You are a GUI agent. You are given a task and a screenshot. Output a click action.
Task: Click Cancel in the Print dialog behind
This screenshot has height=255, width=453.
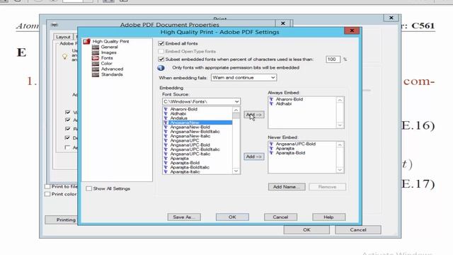(x=358, y=229)
